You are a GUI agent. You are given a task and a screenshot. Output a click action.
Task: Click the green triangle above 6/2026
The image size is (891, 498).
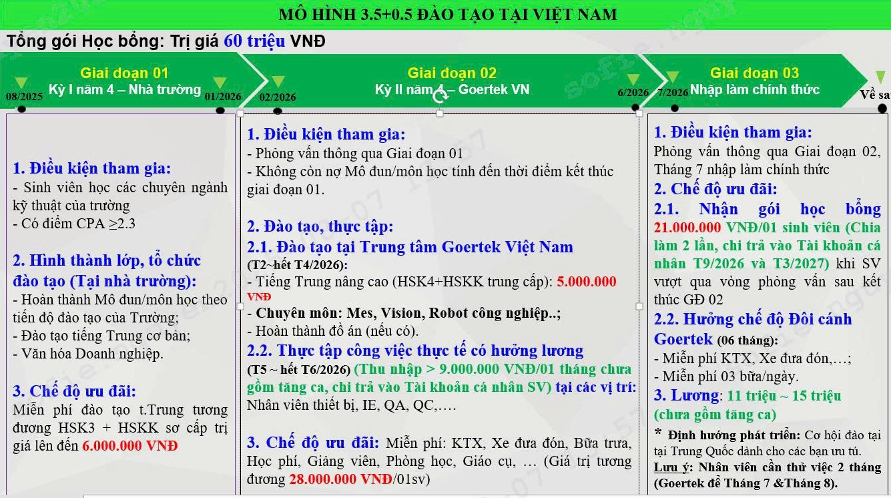(x=633, y=80)
